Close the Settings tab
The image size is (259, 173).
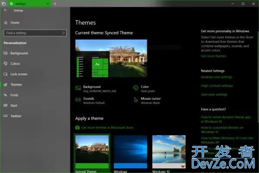pyautogui.click(x=47, y=3)
